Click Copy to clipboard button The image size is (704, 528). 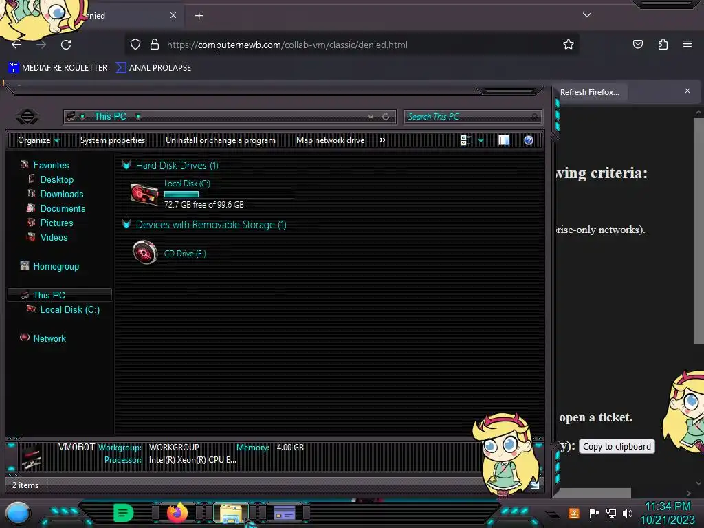[x=617, y=446]
